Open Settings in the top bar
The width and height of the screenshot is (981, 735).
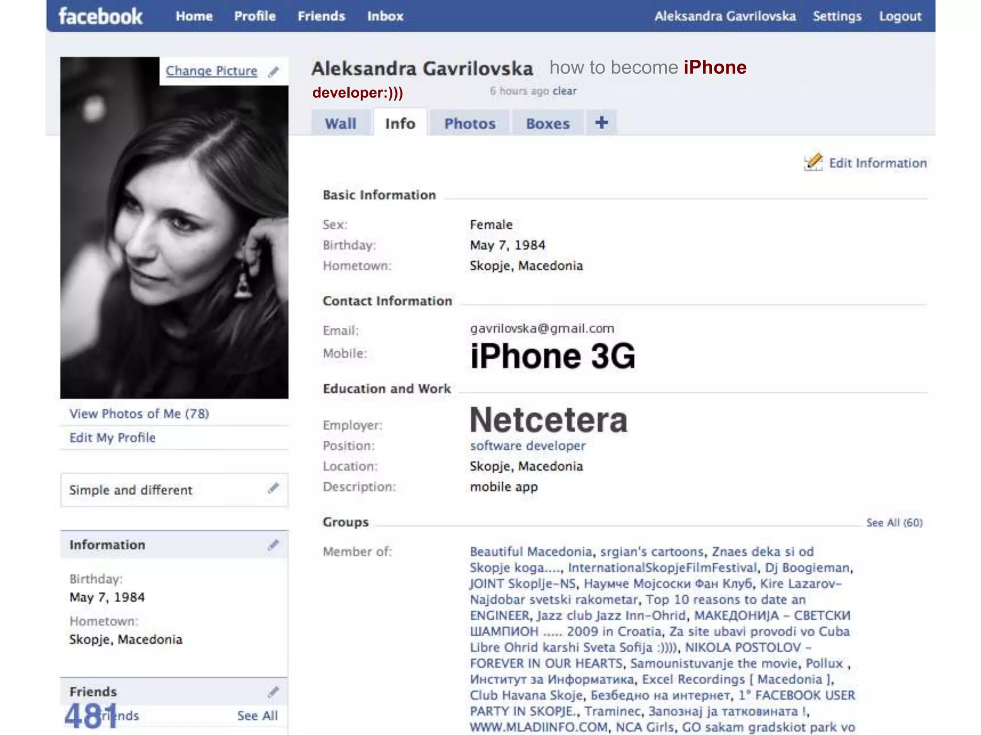837,16
